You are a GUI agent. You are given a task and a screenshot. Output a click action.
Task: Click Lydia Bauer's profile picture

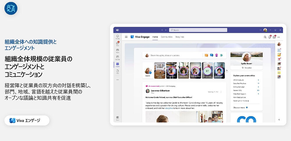(247, 57)
